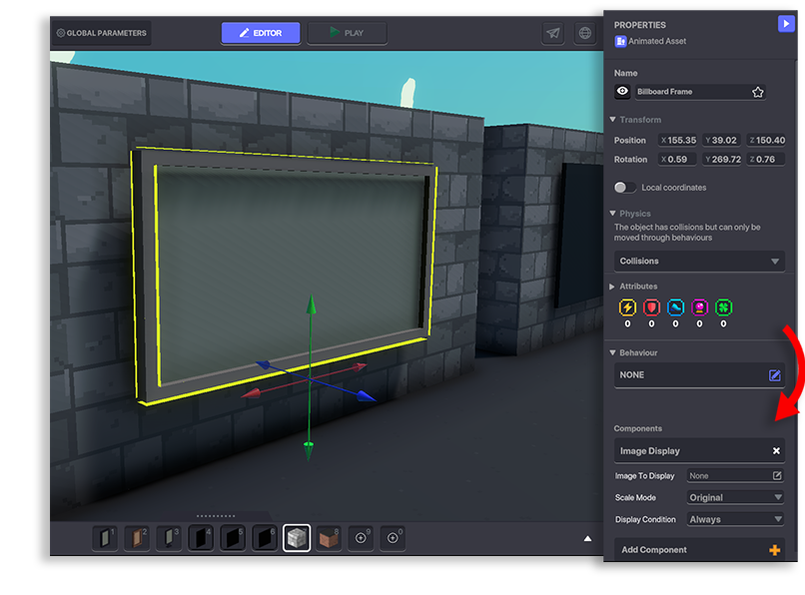The height and width of the screenshot is (595, 805).
Task: Click the green clover luck attribute icon
Action: tap(723, 308)
